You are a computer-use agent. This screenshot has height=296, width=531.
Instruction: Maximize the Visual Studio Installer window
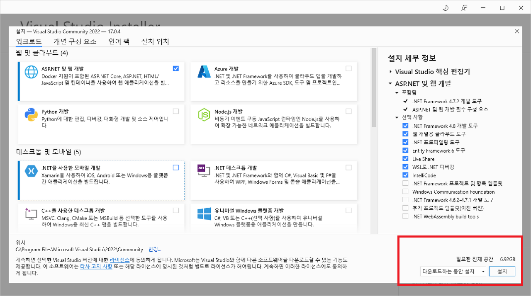pos(502,8)
